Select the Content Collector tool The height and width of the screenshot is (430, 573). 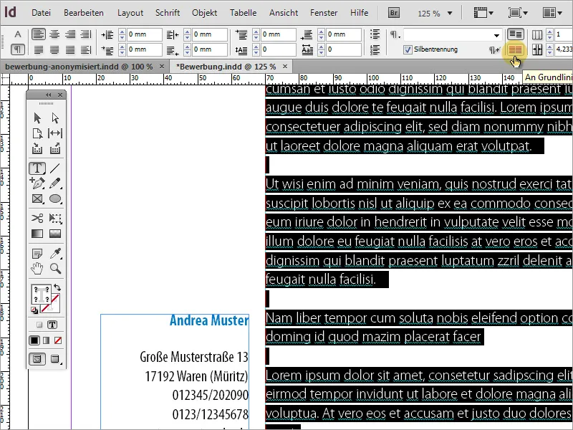pos(37,148)
